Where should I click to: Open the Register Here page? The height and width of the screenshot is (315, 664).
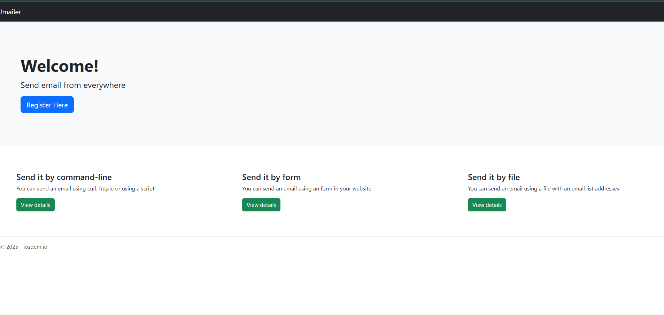(x=47, y=105)
